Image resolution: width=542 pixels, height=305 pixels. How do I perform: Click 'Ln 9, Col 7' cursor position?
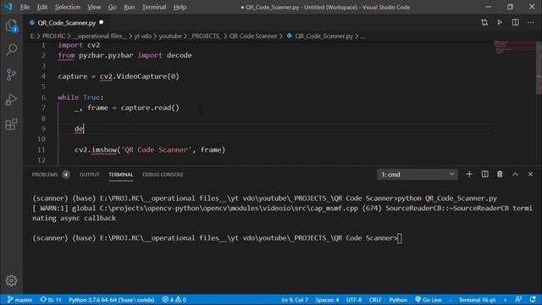click(295, 300)
